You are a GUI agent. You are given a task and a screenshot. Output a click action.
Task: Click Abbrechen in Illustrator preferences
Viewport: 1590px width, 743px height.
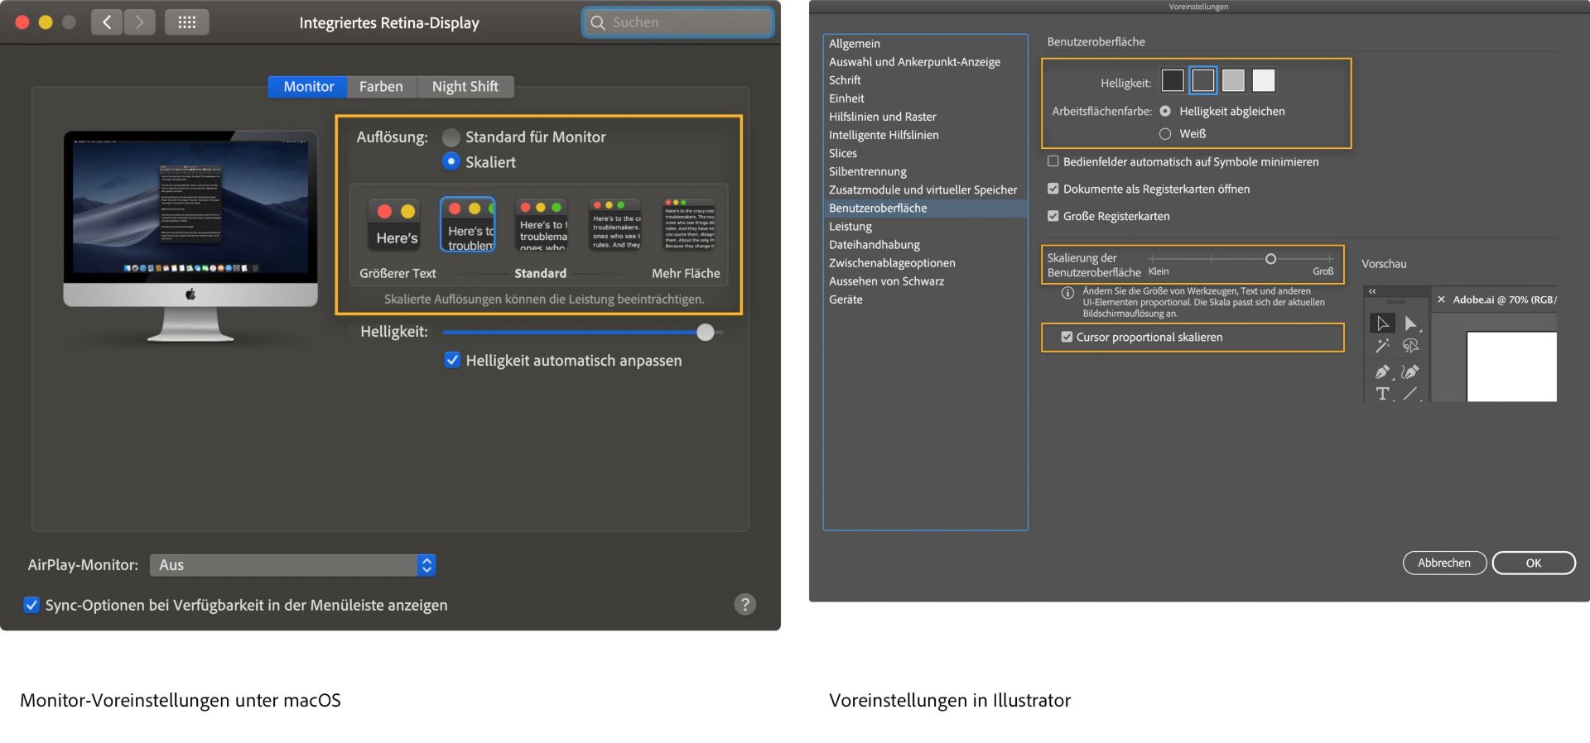click(x=1444, y=563)
